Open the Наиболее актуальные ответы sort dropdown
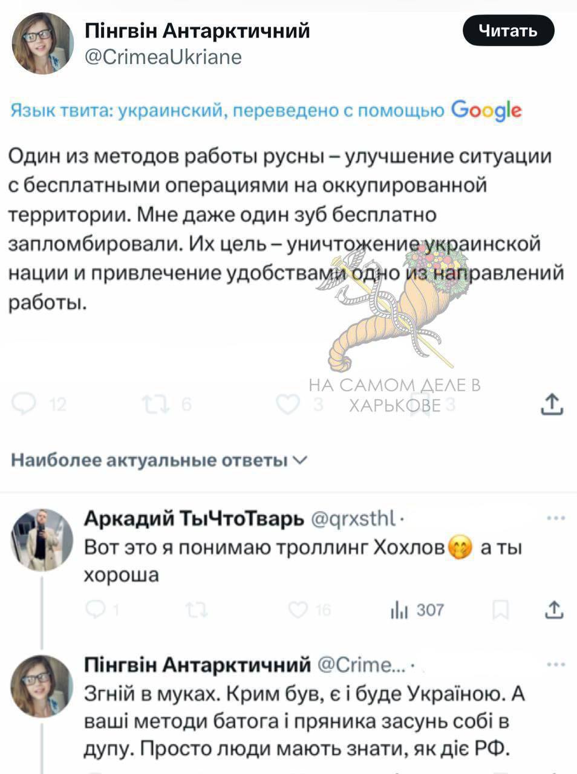Screen dimensions: 577x774 pos(160,461)
